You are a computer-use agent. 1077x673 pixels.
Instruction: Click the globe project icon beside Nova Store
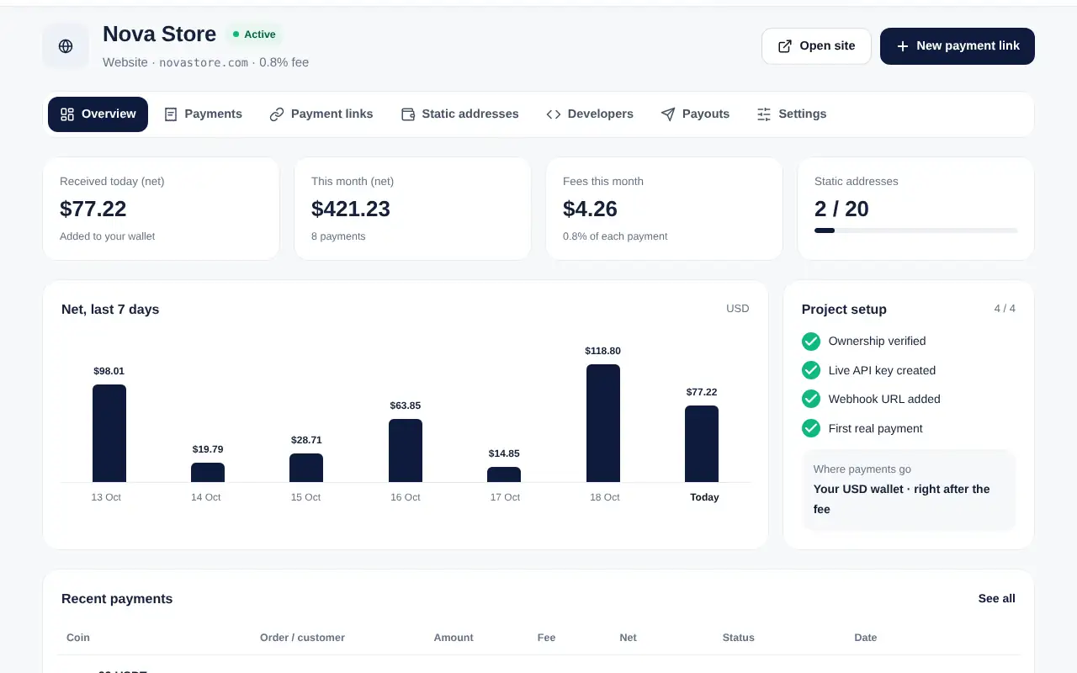(66, 46)
